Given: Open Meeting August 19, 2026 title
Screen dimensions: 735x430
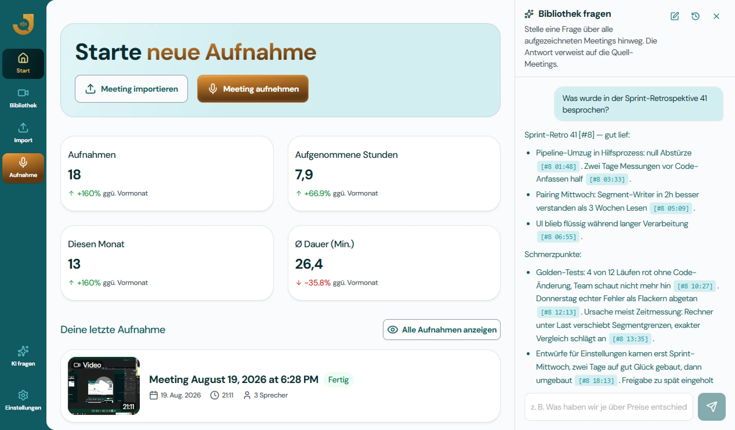Looking at the screenshot, I should click(x=233, y=380).
